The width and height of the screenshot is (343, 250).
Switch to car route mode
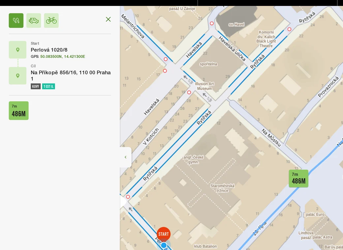coord(34,20)
